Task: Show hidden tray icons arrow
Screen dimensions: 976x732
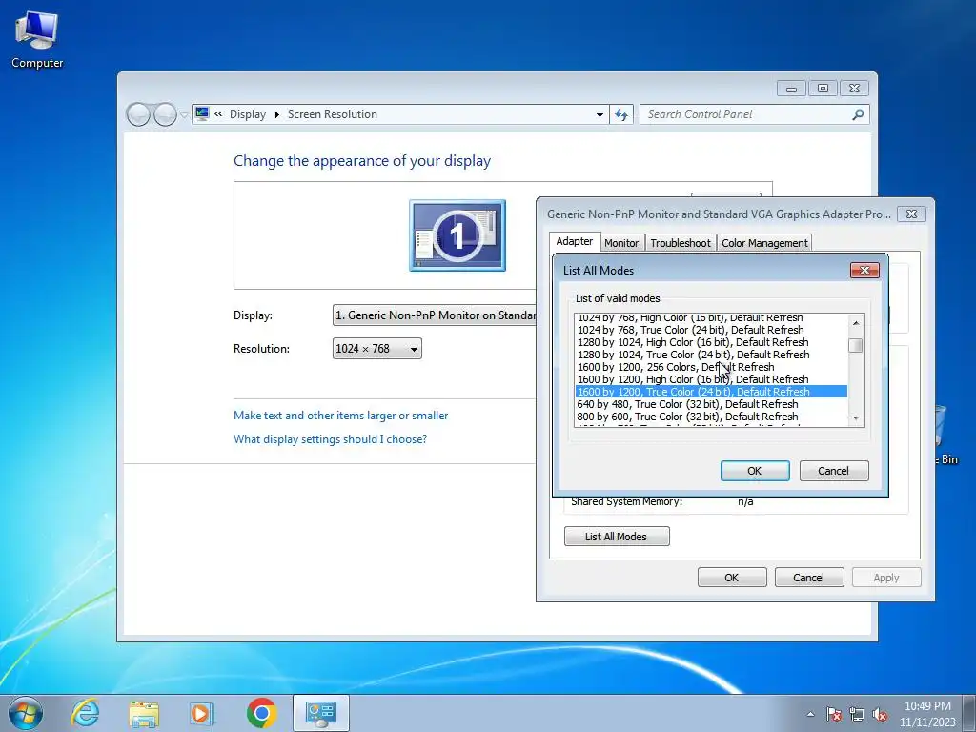Action: 810,714
